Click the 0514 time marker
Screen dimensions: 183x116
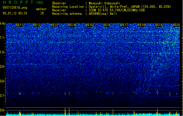(x=72, y=25)
